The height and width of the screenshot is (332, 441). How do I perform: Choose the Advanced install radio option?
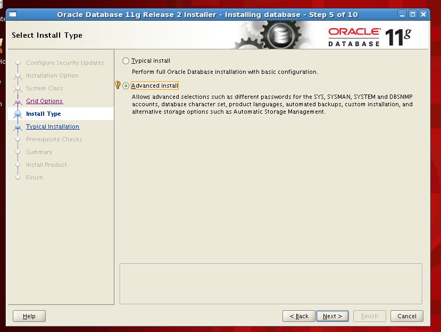[x=126, y=86]
